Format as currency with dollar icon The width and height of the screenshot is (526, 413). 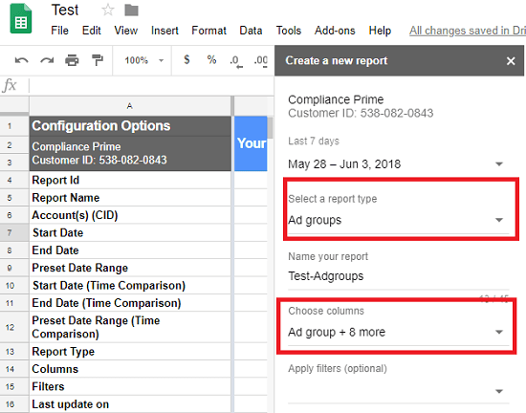(186, 60)
